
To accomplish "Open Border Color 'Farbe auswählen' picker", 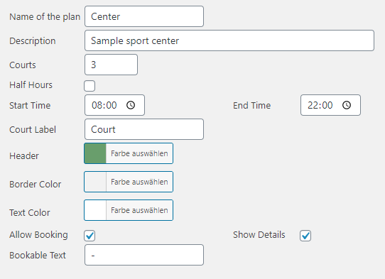I will tap(139, 182).
